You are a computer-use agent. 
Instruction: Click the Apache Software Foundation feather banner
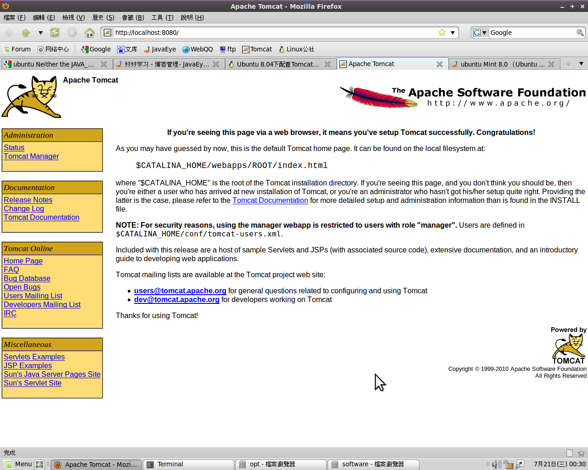463,97
